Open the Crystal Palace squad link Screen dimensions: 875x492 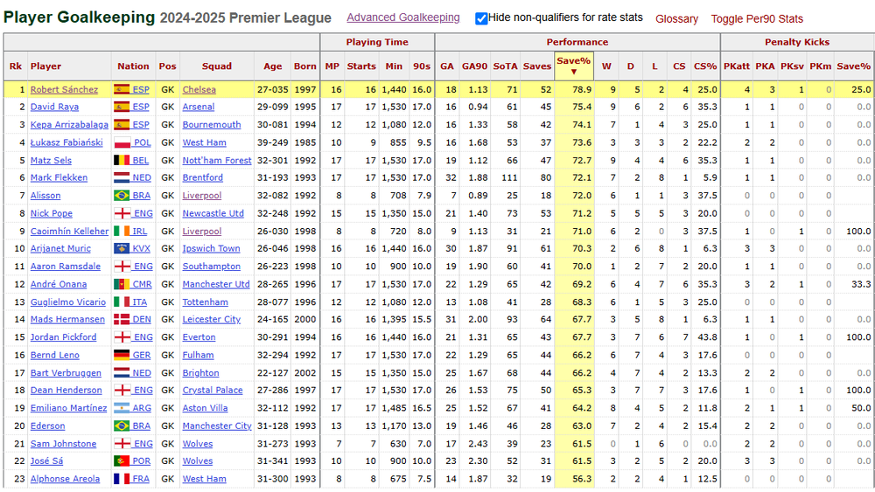[212, 390]
